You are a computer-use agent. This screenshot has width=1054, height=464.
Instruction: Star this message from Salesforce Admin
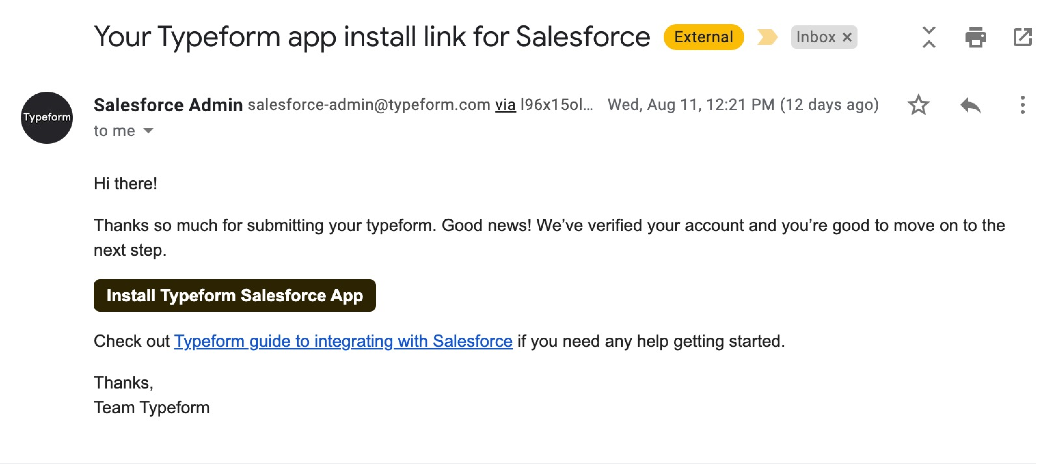tap(919, 105)
